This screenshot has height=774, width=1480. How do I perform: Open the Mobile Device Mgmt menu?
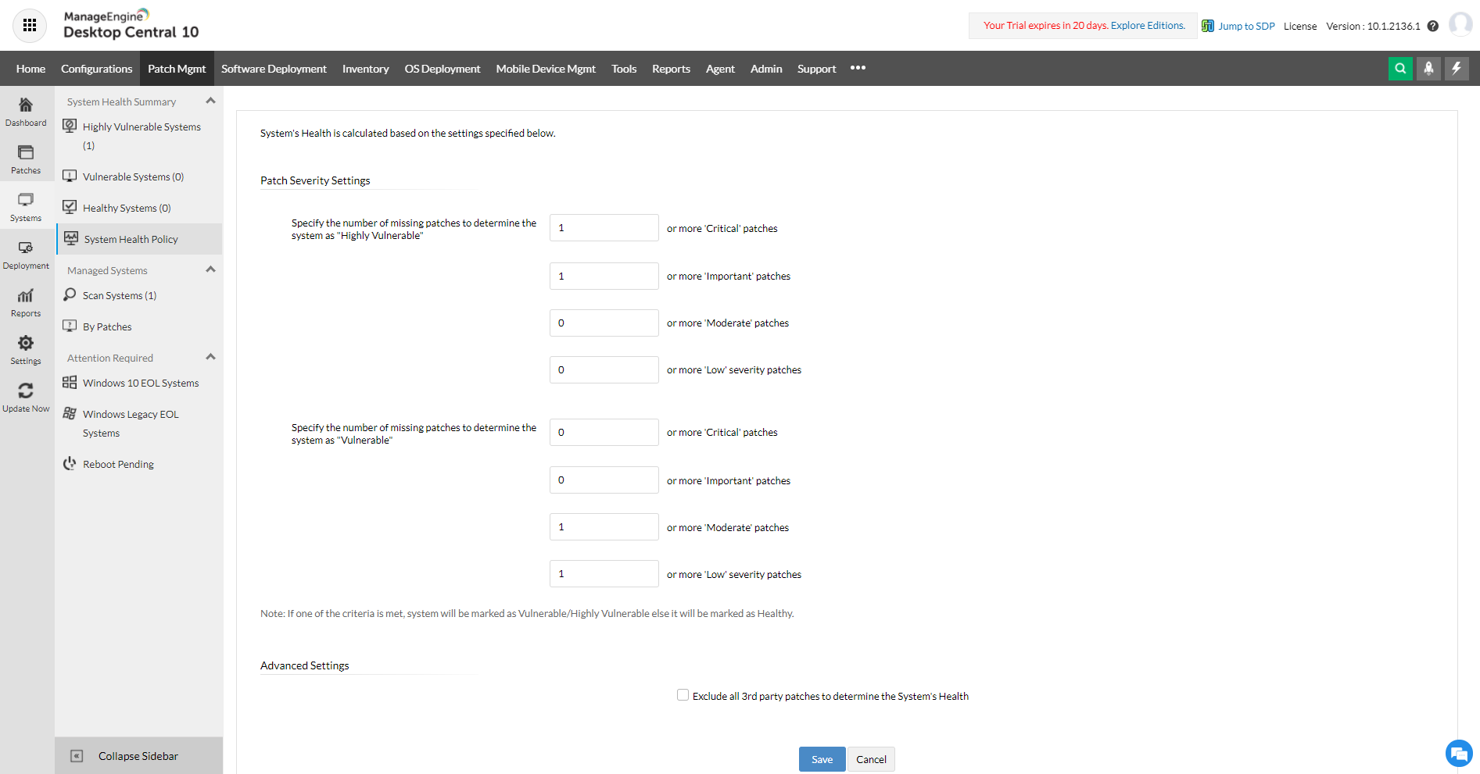[x=545, y=68]
